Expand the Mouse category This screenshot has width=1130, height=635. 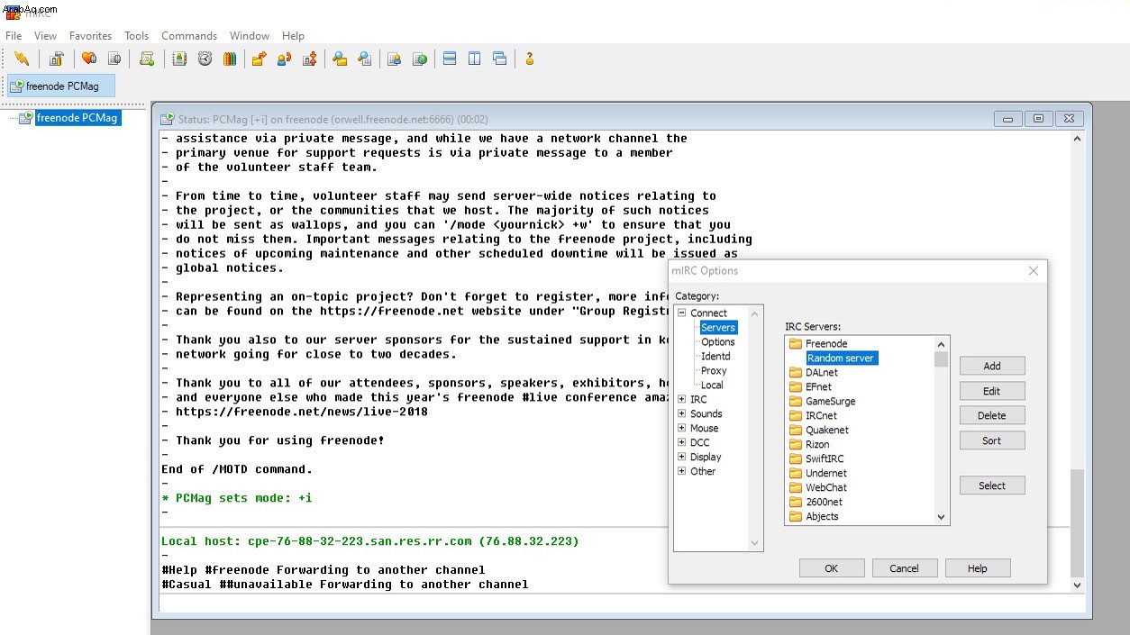coord(682,429)
